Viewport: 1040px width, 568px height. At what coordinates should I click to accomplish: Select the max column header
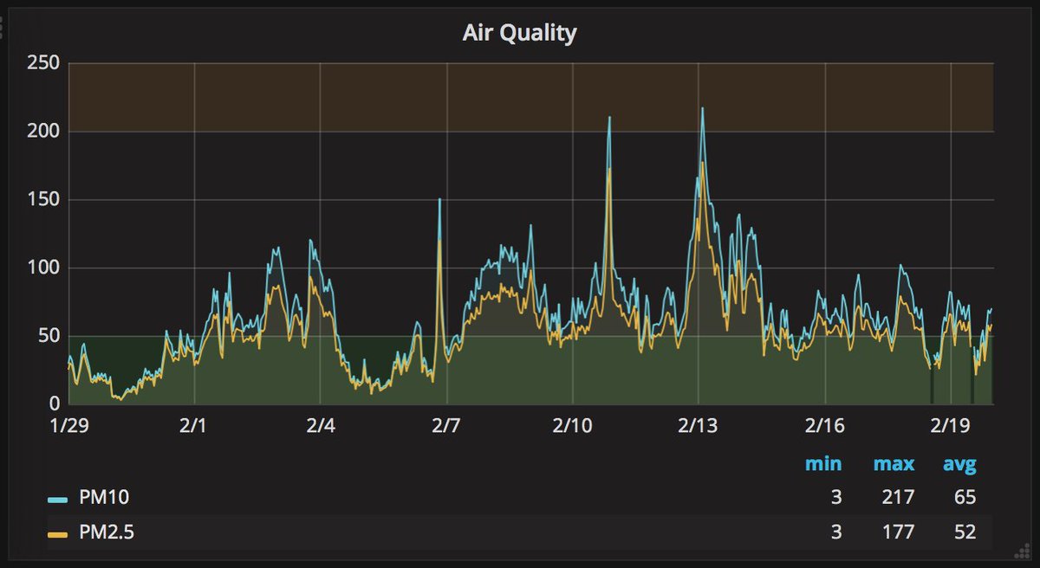(894, 463)
